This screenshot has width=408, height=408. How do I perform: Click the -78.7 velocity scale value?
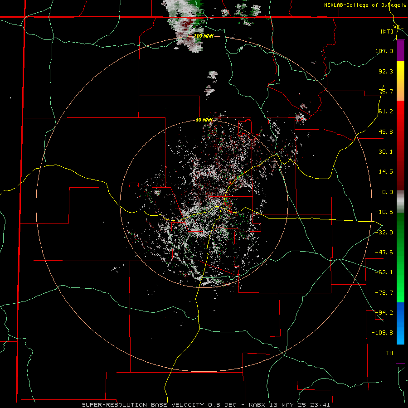(384, 293)
